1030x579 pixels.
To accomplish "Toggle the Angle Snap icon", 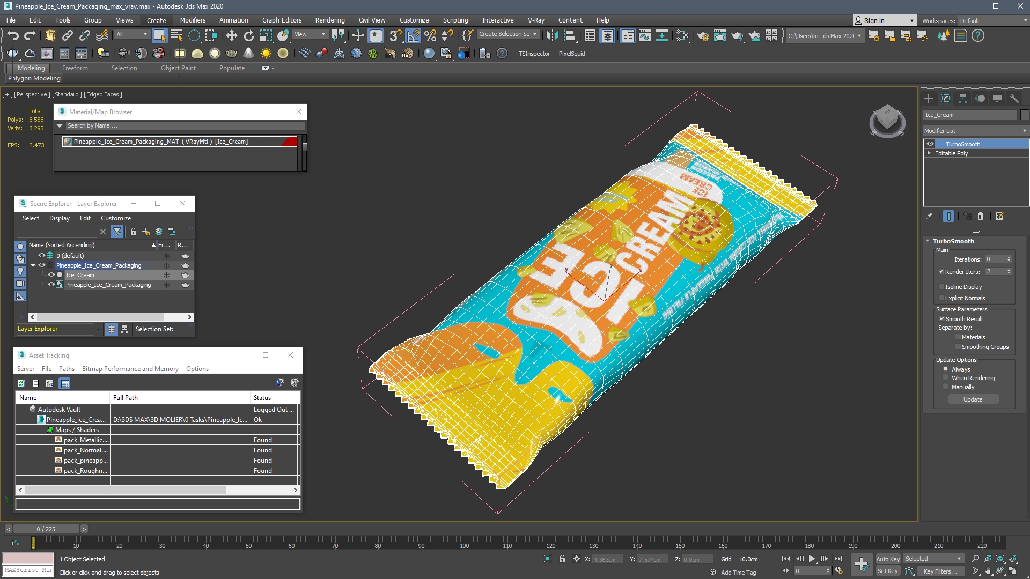I will click(413, 36).
